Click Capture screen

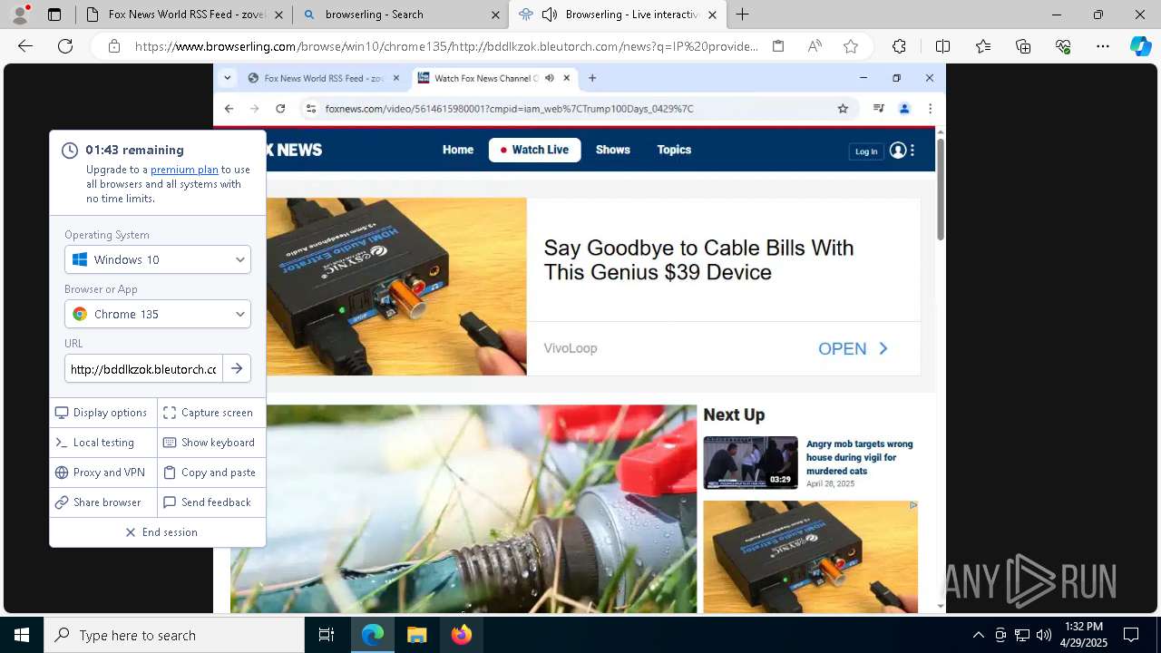211,413
